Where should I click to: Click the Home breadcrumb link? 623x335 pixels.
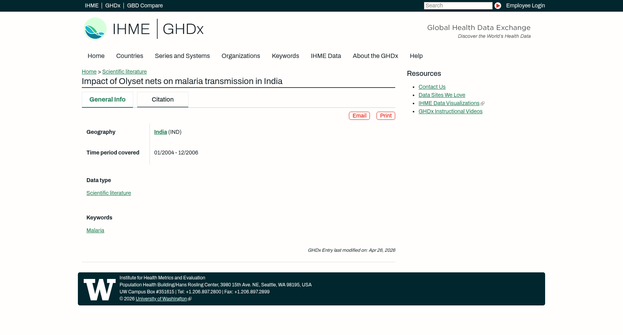(x=89, y=72)
